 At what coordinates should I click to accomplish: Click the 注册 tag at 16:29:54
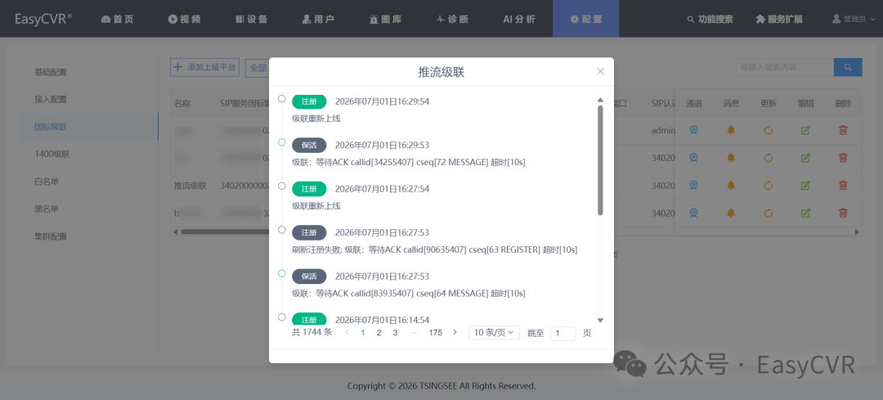(x=309, y=101)
